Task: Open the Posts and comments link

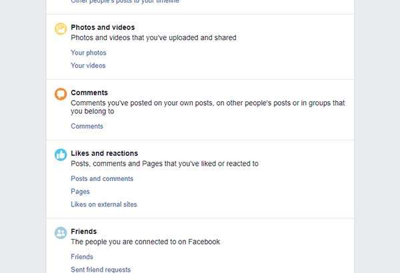Action: coord(102,178)
